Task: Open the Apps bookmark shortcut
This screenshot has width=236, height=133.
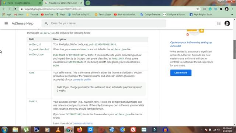Action: click(x=7, y=14)
